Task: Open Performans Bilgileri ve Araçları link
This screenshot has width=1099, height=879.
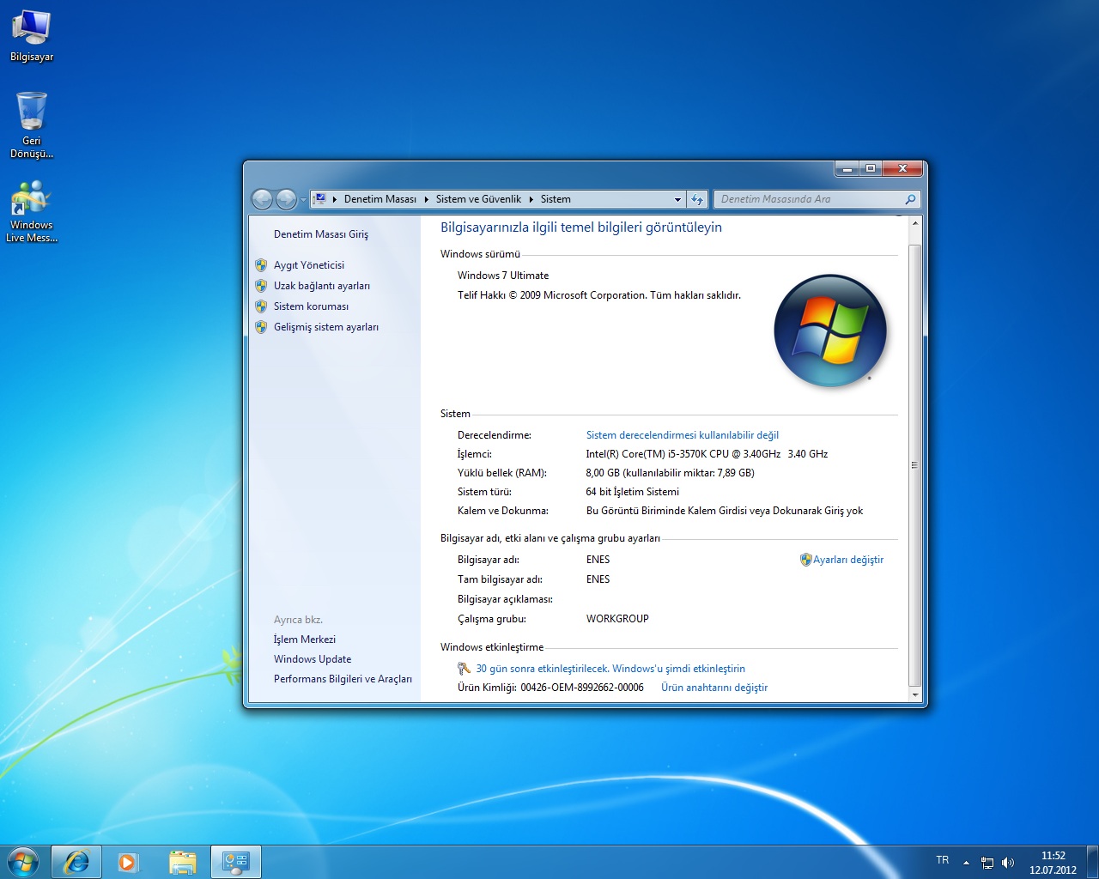Action: pos(343,679)
